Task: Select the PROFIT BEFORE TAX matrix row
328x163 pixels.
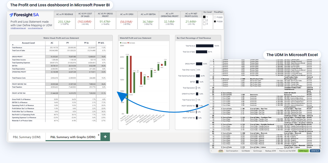Action: (x=59, y=84)
